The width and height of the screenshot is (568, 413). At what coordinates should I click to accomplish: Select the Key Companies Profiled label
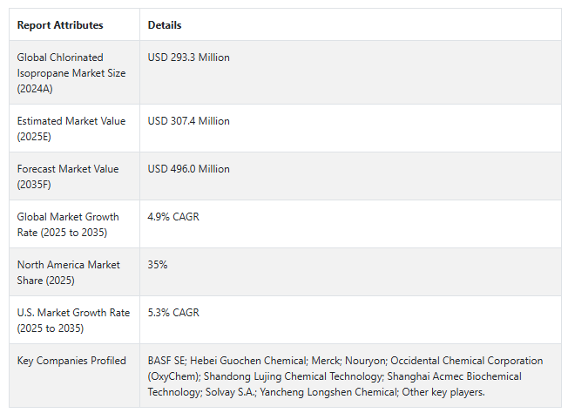coord(71,361)
